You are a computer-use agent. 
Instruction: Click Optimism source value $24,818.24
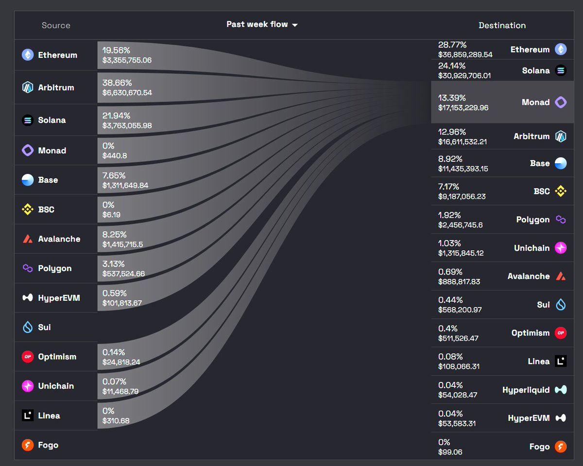tap(121, 362)
